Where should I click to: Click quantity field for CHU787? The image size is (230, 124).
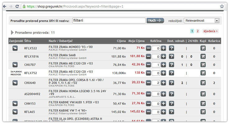(156, 65)
